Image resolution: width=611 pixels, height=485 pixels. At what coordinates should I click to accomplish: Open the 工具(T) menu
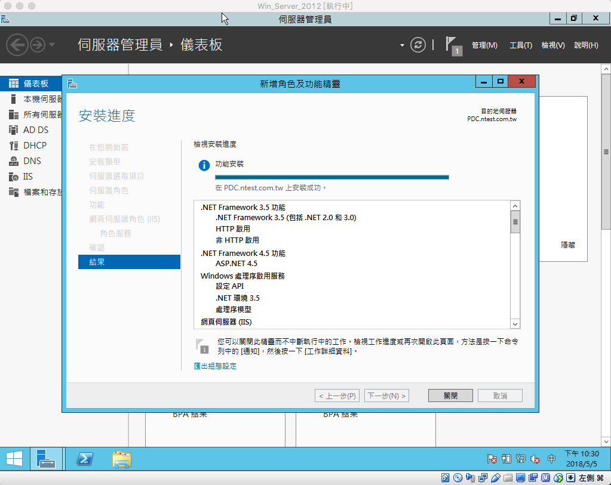pyautogui.click(x=520, y=45)
